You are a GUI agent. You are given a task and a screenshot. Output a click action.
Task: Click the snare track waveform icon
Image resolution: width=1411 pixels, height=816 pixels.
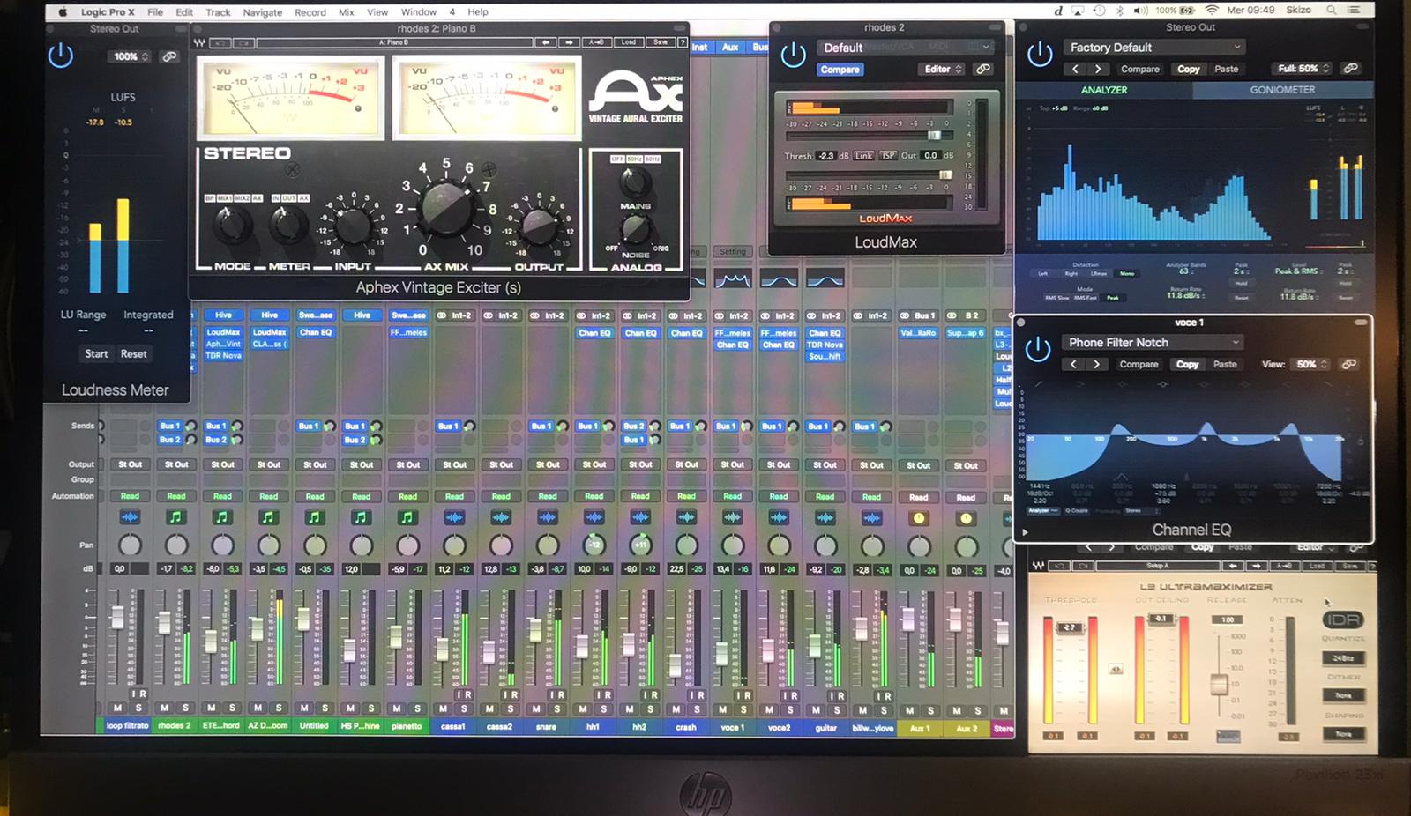[x=547, y=517]
